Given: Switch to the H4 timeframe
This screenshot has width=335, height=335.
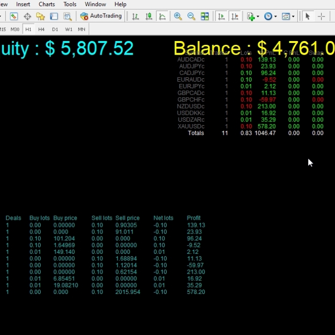Looking at the screenshot, I should click(41, 29).
